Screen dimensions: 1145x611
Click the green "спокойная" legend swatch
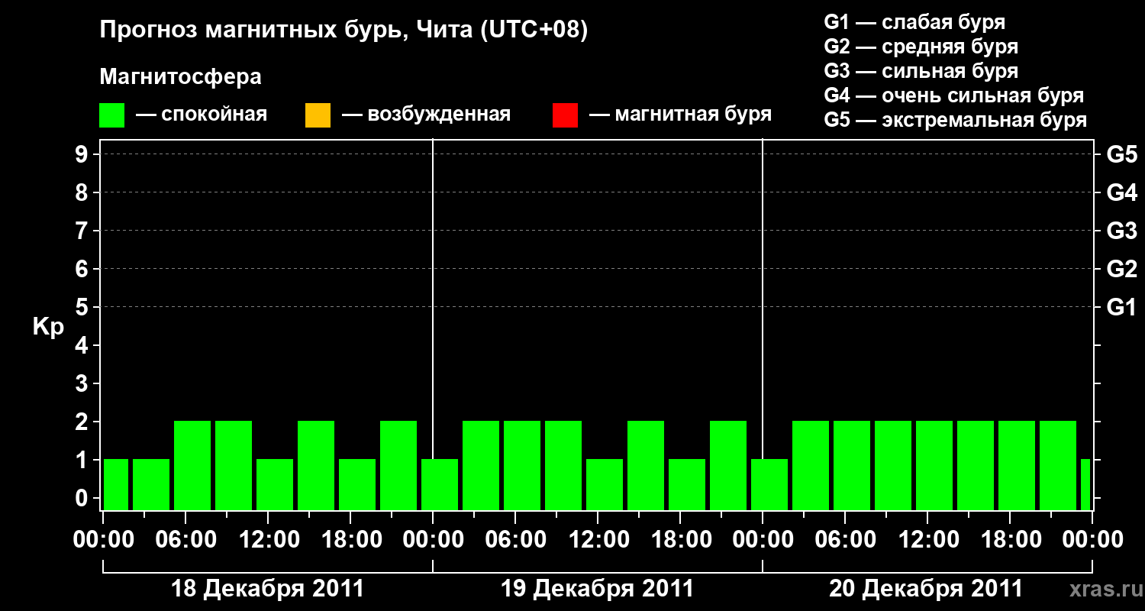[112, 115]
